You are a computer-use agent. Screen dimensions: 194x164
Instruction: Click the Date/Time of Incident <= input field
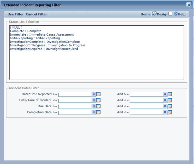tap(75, 100)
